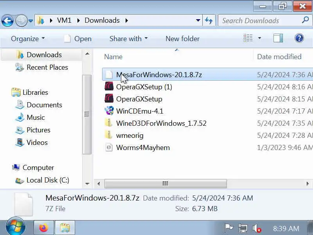Click the horizontal scrollbar thumb in file list

165,184
